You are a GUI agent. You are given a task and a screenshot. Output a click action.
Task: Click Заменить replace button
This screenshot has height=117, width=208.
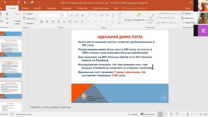[187, 18]
